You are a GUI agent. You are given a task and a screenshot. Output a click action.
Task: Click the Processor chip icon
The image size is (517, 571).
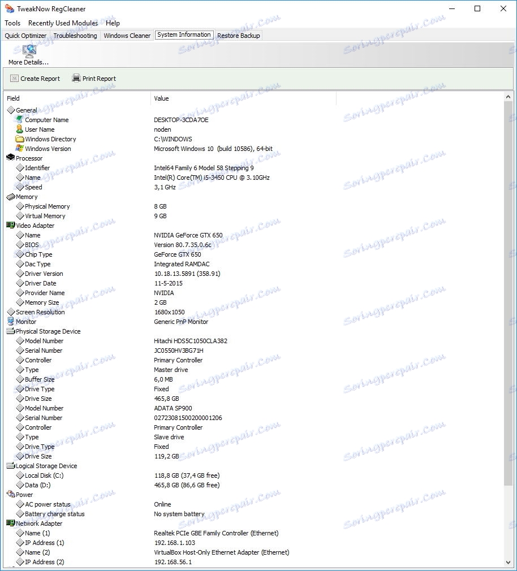(x=11, y=158)
